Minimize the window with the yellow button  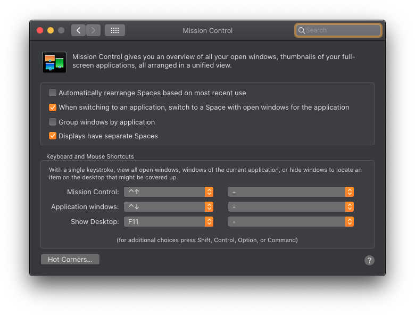point(51,30)
